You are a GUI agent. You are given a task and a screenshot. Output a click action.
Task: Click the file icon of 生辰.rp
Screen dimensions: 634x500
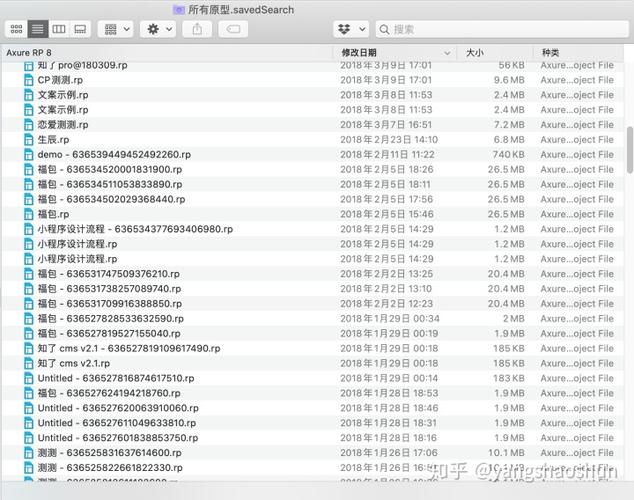click(28, 140)
